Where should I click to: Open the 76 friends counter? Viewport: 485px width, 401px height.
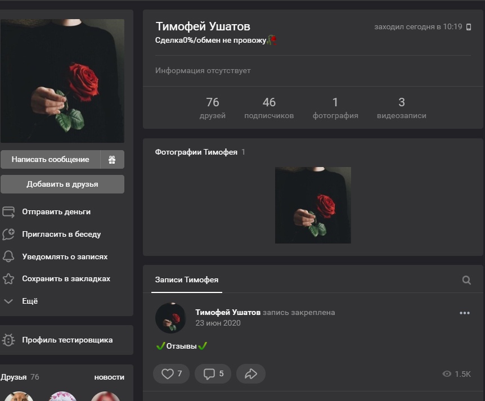[x=212, y=108]
